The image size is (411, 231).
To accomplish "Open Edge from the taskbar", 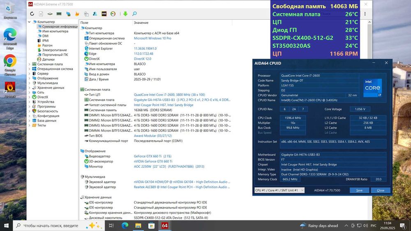I will [x=125, y=226].
